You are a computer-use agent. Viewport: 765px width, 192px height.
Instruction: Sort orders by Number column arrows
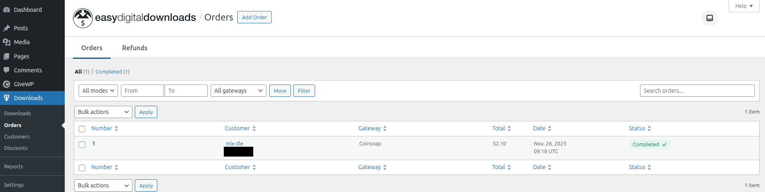coord(116,128)
